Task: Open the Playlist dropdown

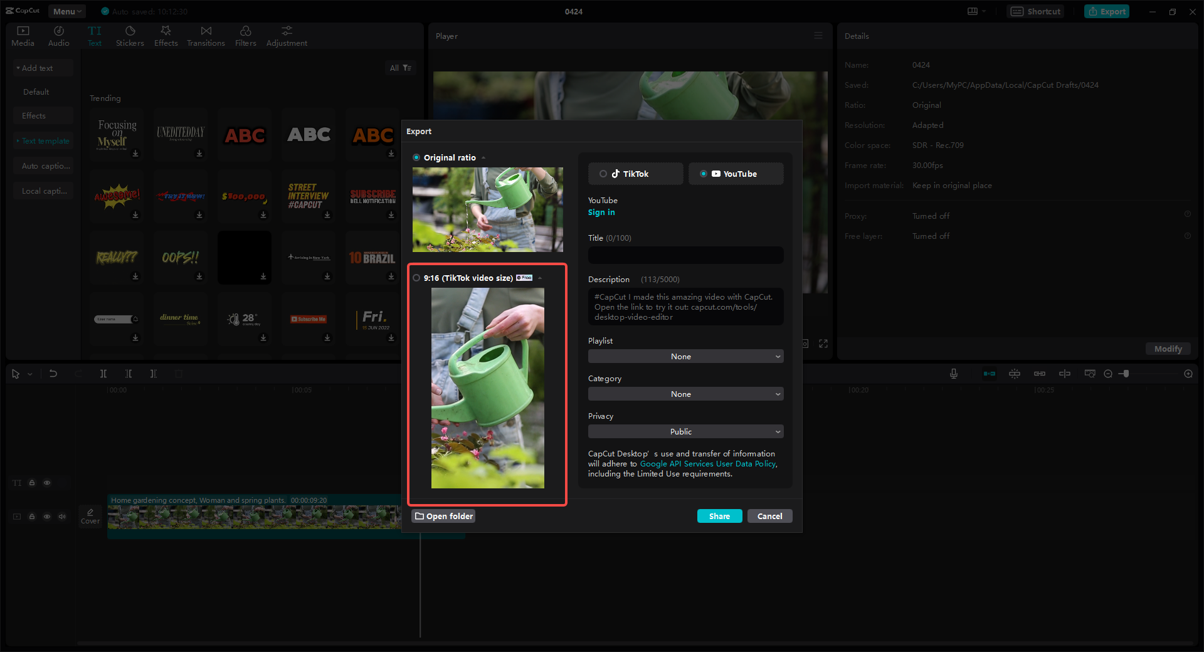Action: [685, 356]
